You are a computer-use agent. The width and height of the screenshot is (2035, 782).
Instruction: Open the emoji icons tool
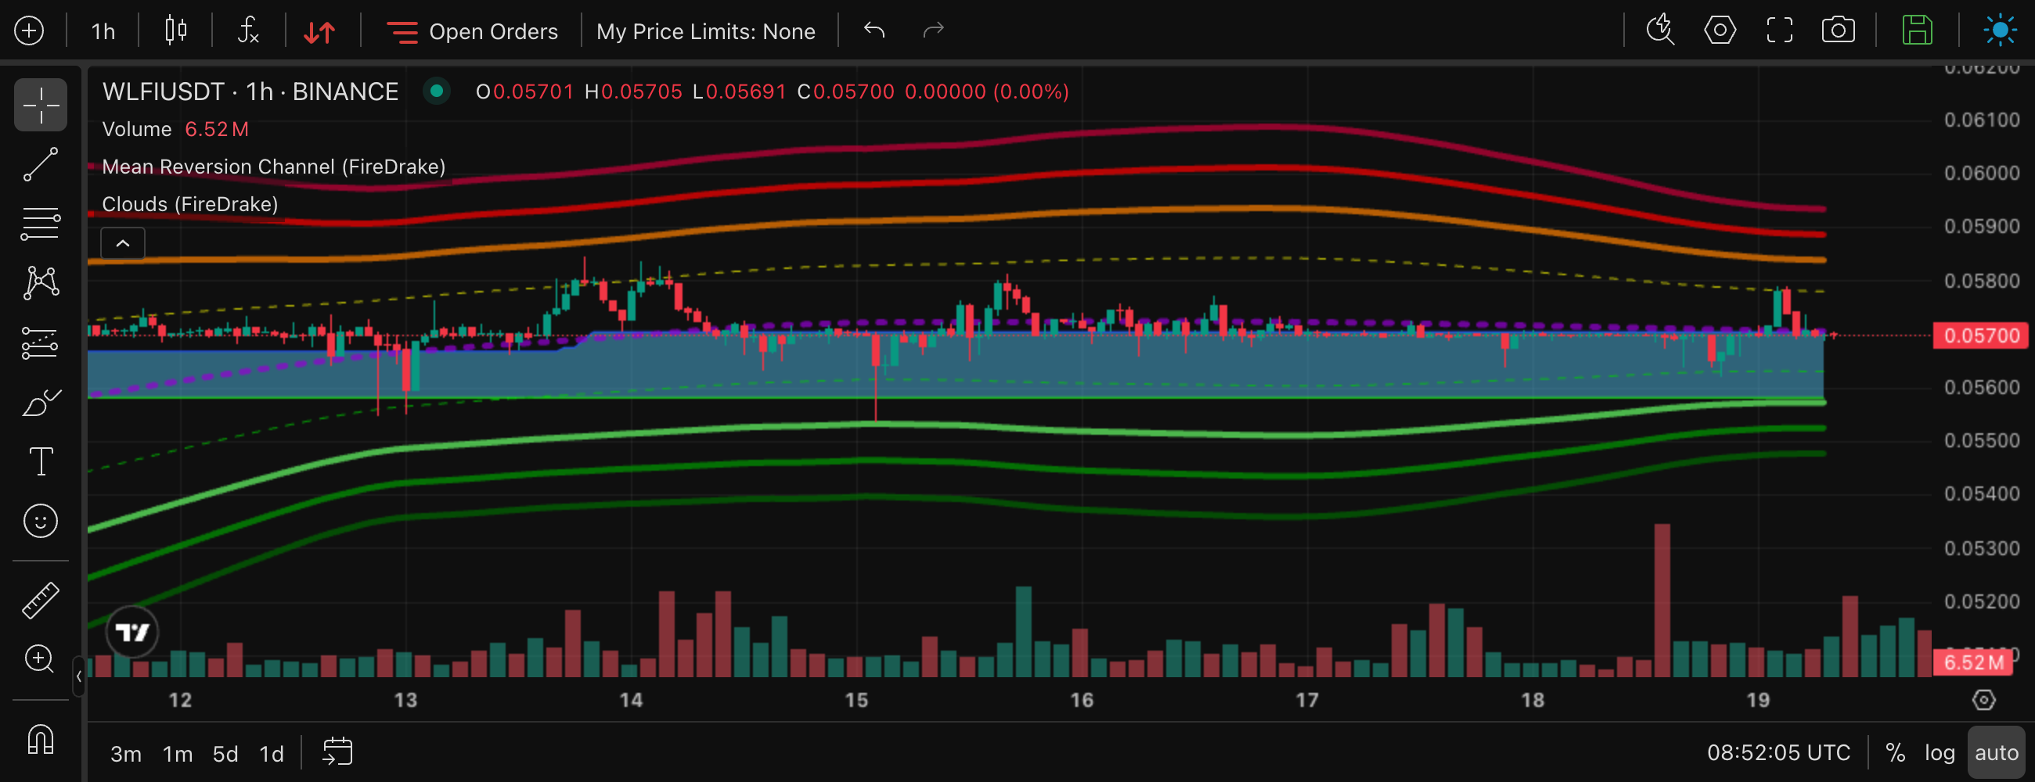pyautogui.click(x=40, y=521)
